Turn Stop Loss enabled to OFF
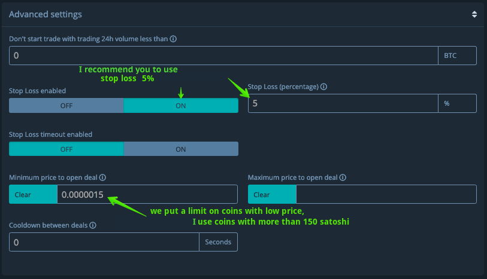The width and height of the screenshot is (487, 279). click(x=66, y=105)
